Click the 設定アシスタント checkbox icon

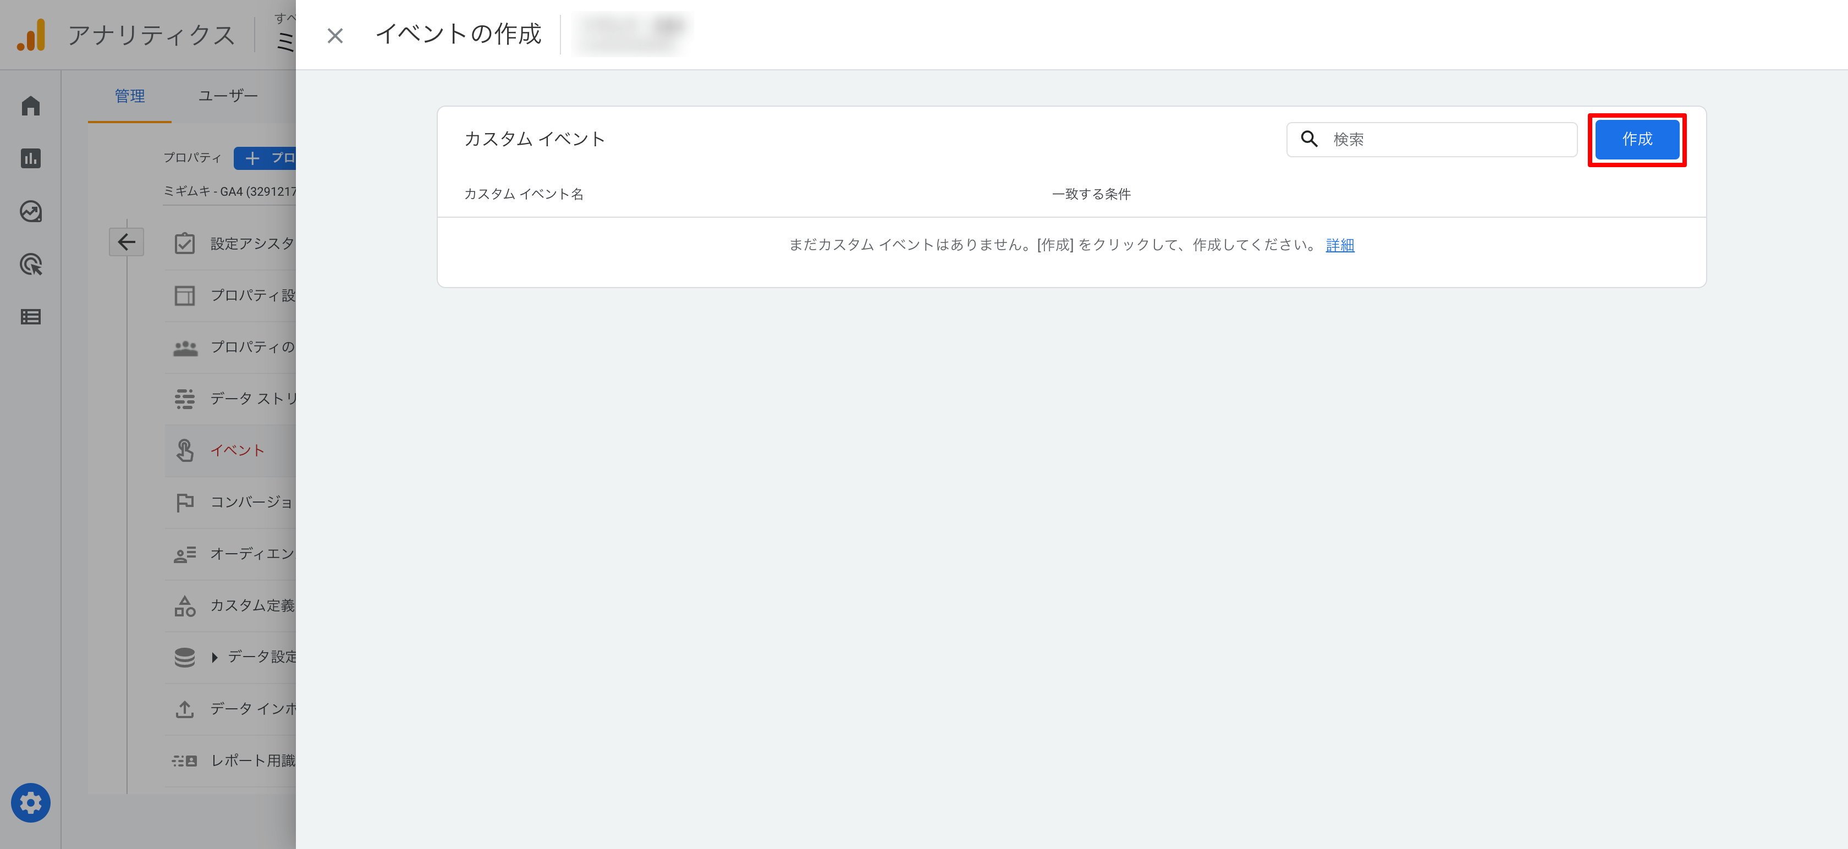click(x=184, y=244)
